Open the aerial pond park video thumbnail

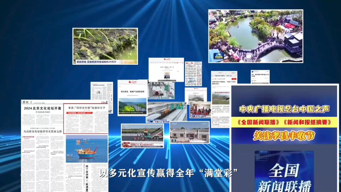click(x=255, y=36)
